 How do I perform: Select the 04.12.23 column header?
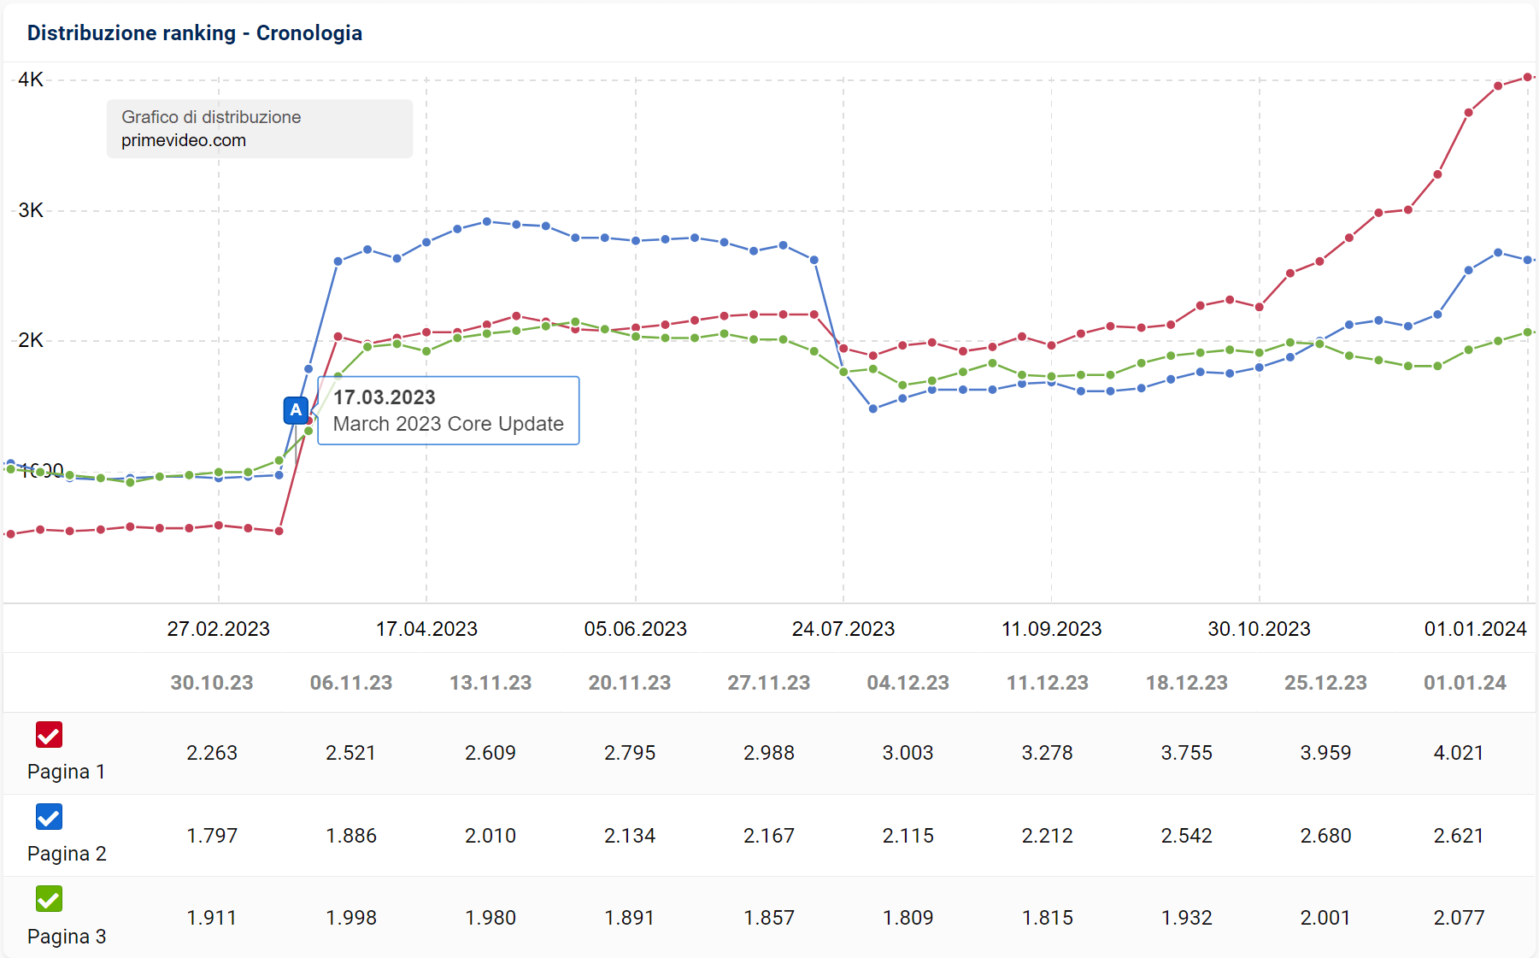point(908,683)
